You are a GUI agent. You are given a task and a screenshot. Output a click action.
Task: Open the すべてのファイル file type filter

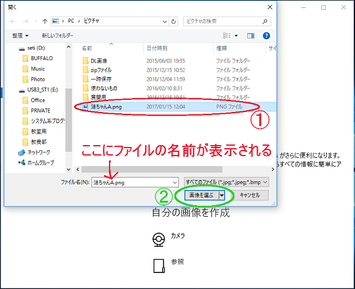226,182
